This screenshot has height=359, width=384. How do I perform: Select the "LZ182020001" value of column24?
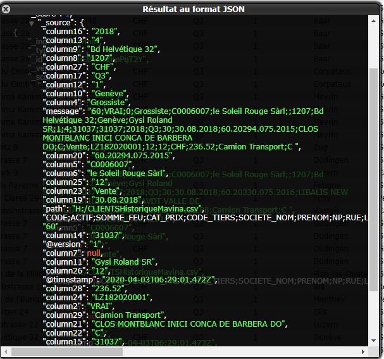(121, 298)
